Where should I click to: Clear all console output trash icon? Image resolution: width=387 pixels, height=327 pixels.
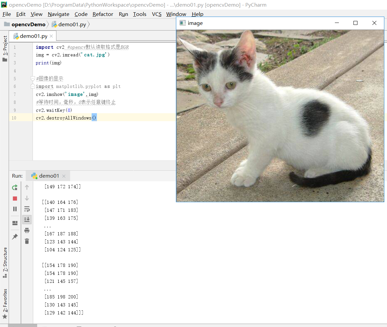(x=27, y=241)
